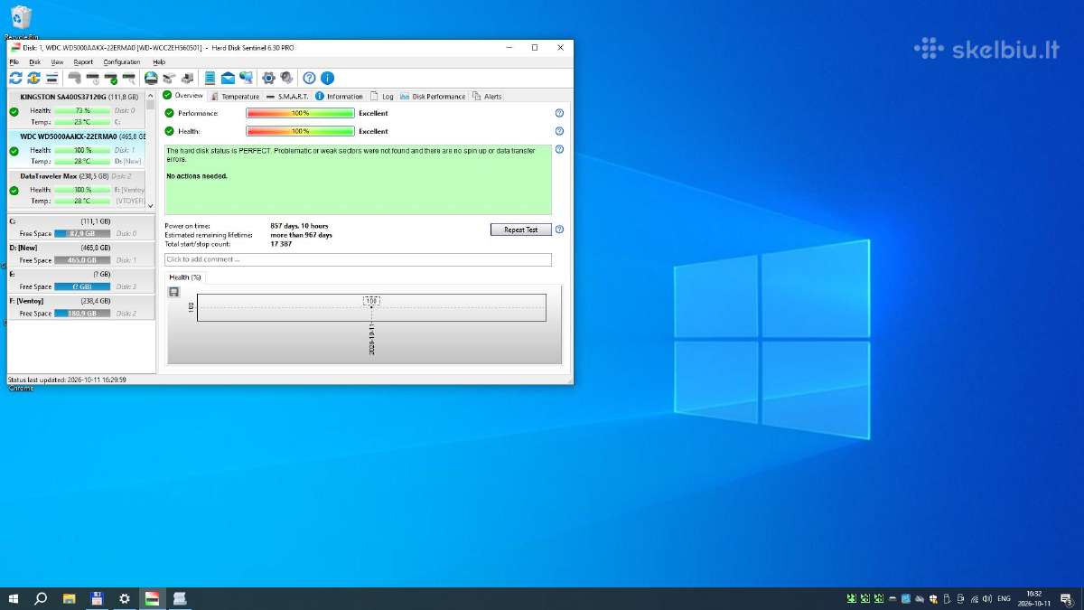Image resolution: width=1084 pixels, height=610 pixels.
Task: Click the grey gear toolbar icon
Action: click(x=286, y=79)
